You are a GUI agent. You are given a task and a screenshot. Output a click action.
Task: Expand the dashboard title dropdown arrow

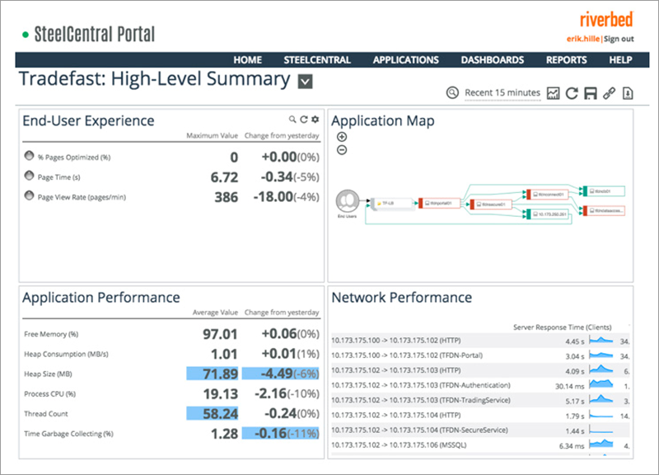tap(305, 81)
